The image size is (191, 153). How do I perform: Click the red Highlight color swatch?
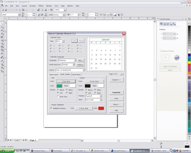(101, 108)
